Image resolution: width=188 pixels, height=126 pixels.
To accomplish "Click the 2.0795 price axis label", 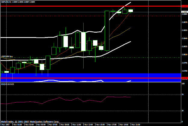I will (185, 63).
